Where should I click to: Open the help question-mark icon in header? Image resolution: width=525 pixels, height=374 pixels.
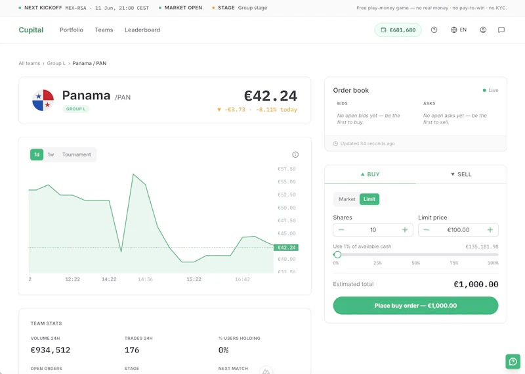pos(434,30)
